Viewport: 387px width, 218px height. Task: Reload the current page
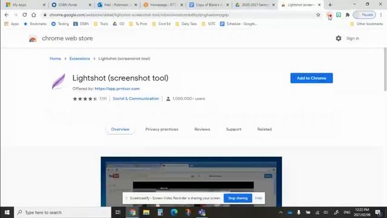[x=24, y=15]
